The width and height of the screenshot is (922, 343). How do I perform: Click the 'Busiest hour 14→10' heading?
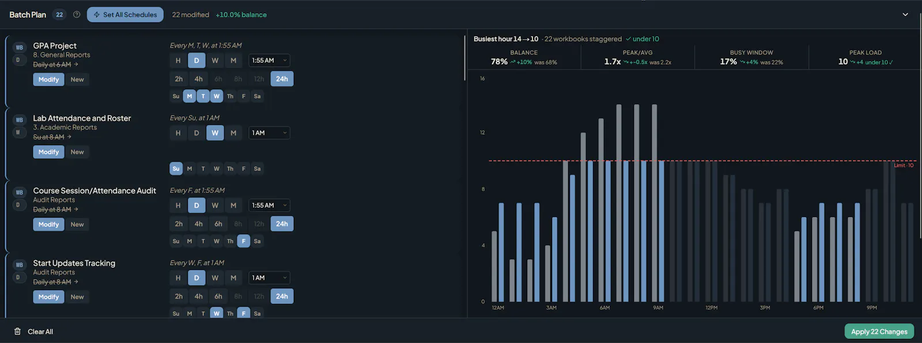pyautogui.click(x=506, y=39)
